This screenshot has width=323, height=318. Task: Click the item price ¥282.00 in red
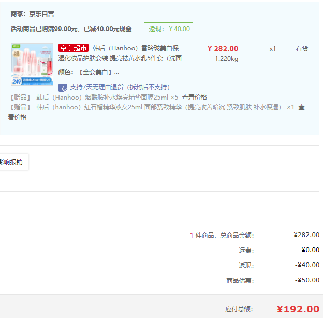point(223,49)
